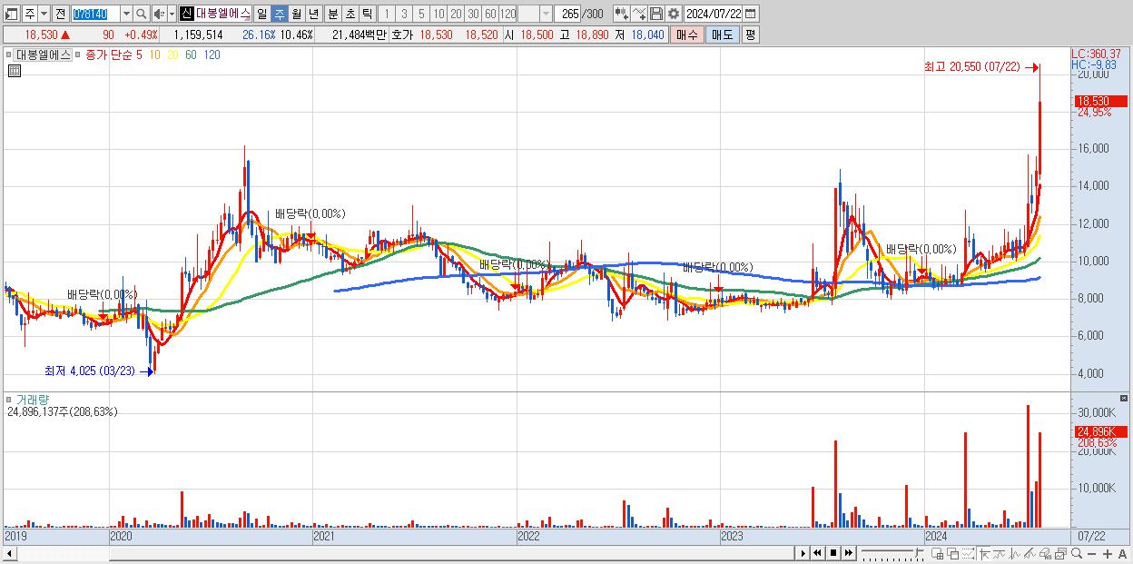The image size is (1133, 564).
Task: Click the dotted chart area selection icon
Action: (968, 553)
